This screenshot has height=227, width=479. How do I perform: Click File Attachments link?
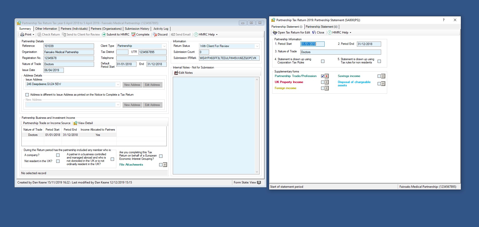[131, 165]
